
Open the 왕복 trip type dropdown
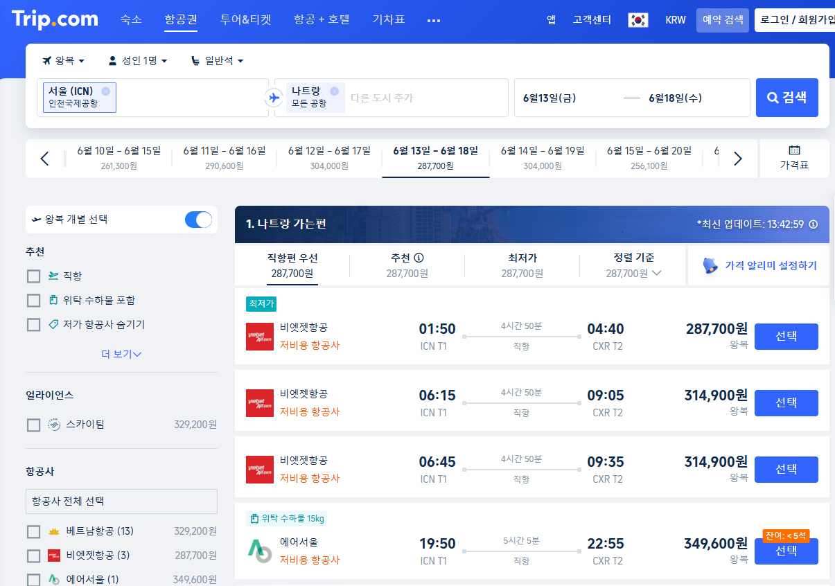pyautogui.click(x=63, y=61)
